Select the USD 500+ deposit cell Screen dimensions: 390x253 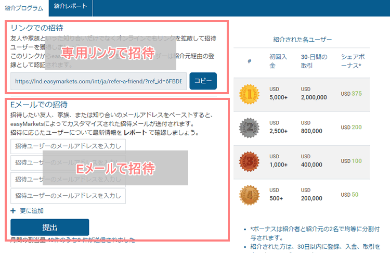[276, 194]
